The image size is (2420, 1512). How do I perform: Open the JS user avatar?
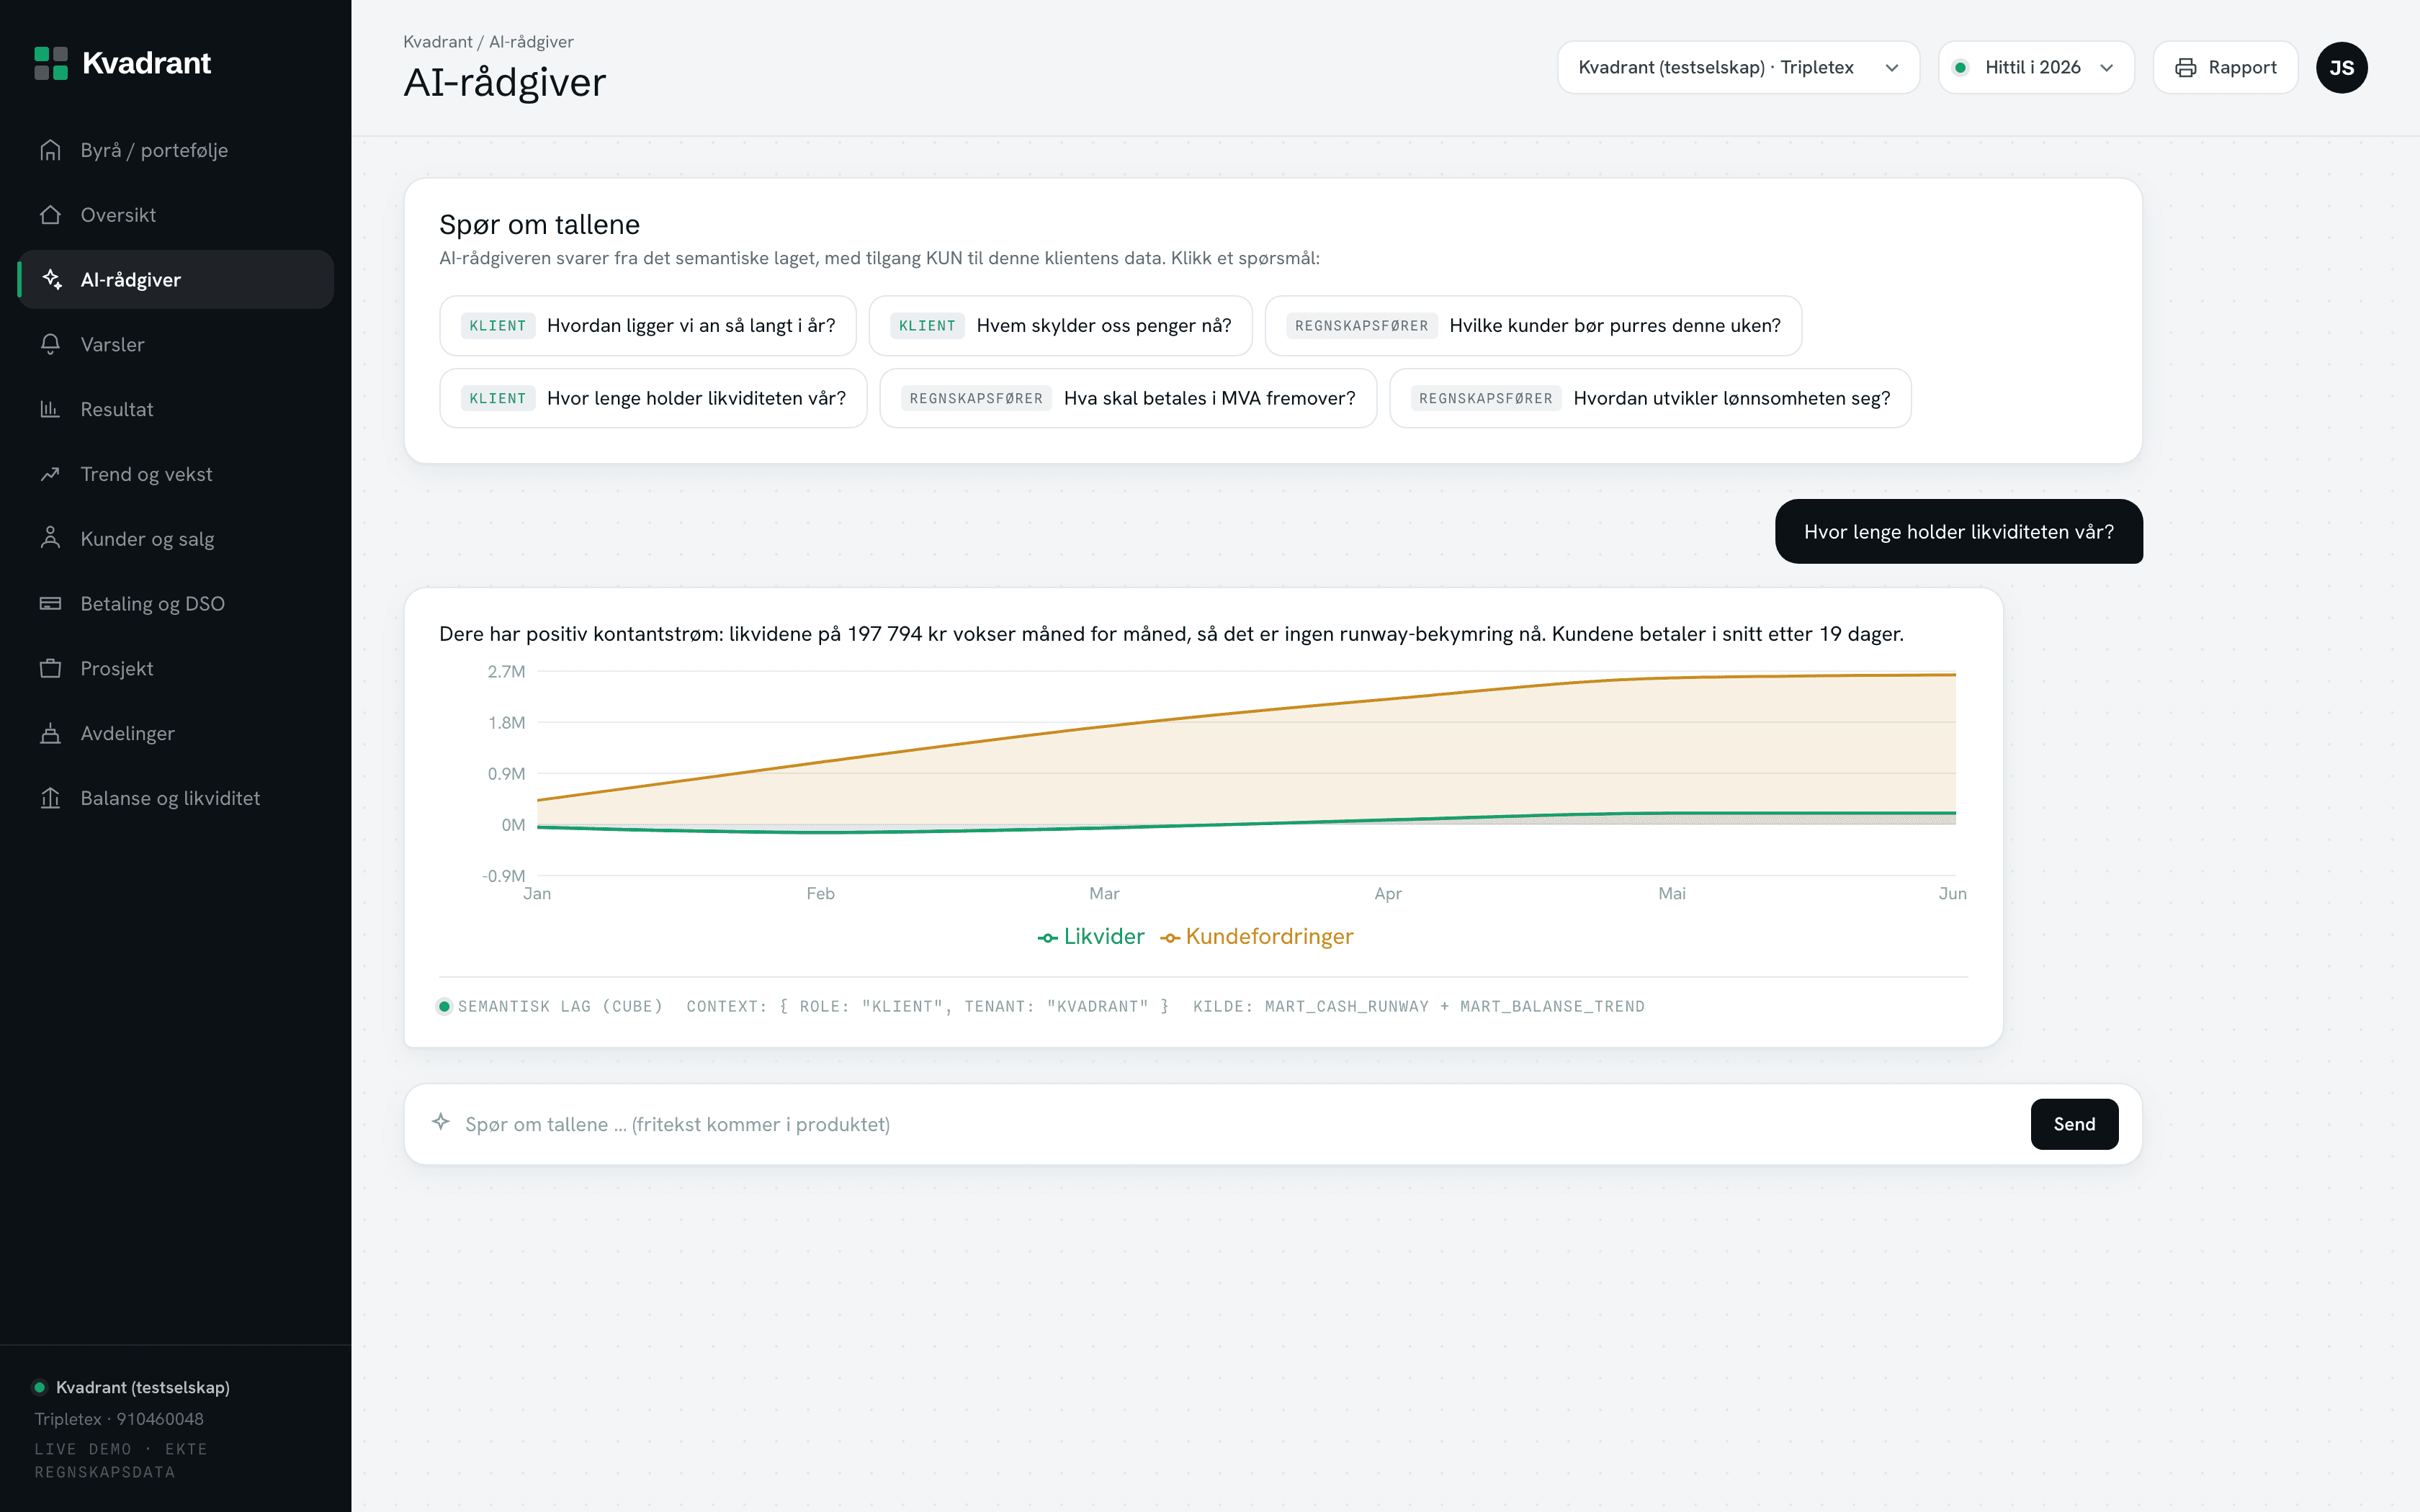[x=2341, y=68]
